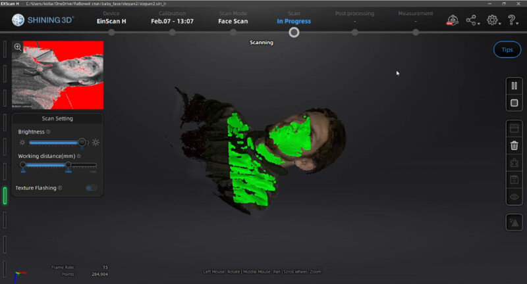Click the Working distance info icon
Viewport: 527px width, 284px height.
(x=78, y=156)
